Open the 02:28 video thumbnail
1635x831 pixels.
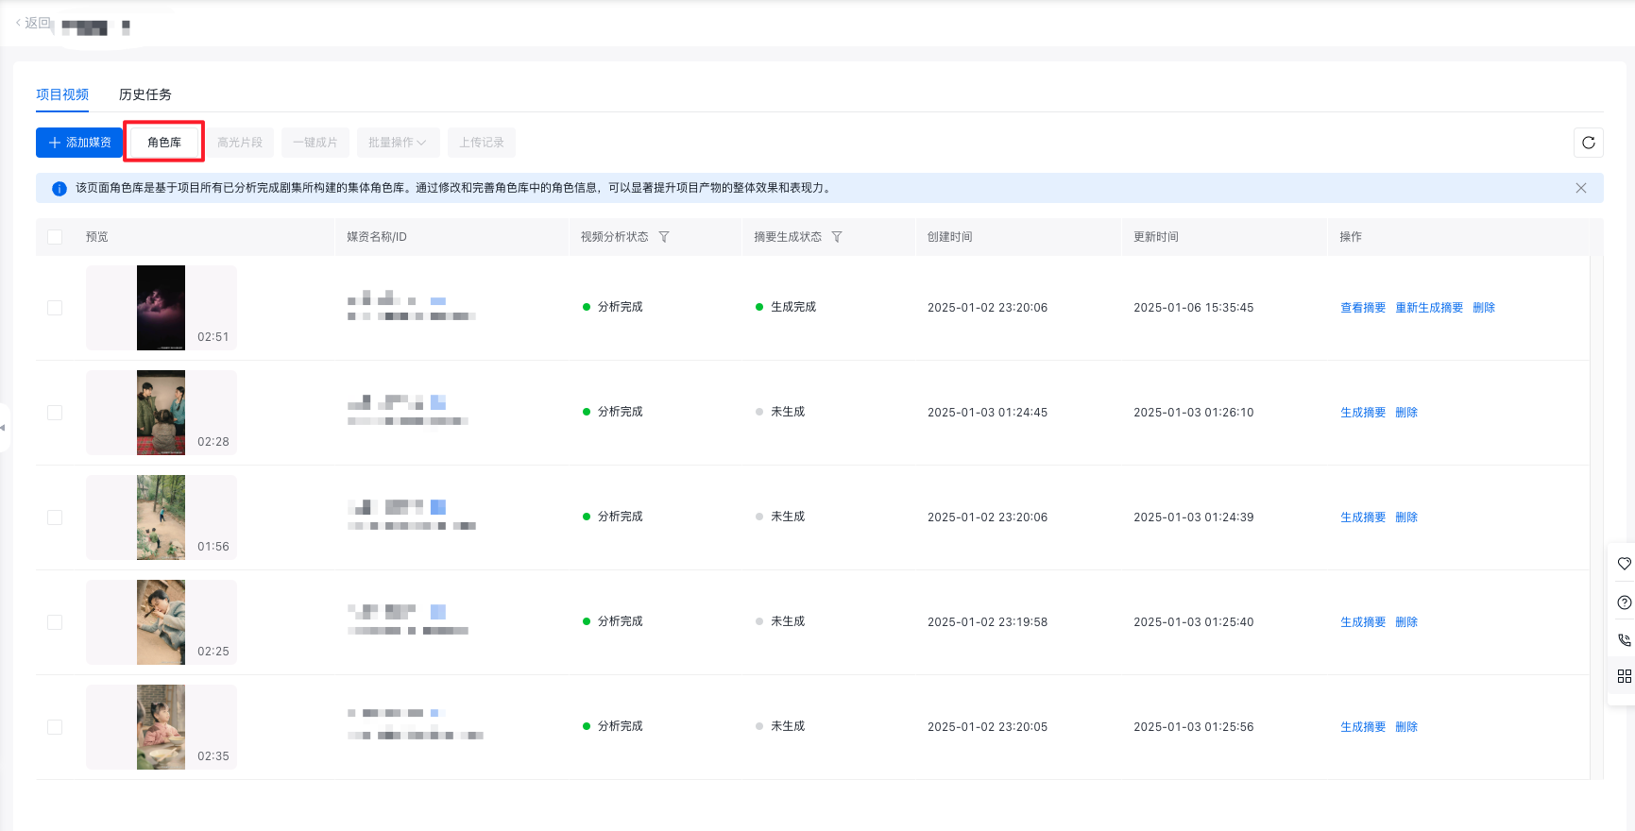point(162,413)
